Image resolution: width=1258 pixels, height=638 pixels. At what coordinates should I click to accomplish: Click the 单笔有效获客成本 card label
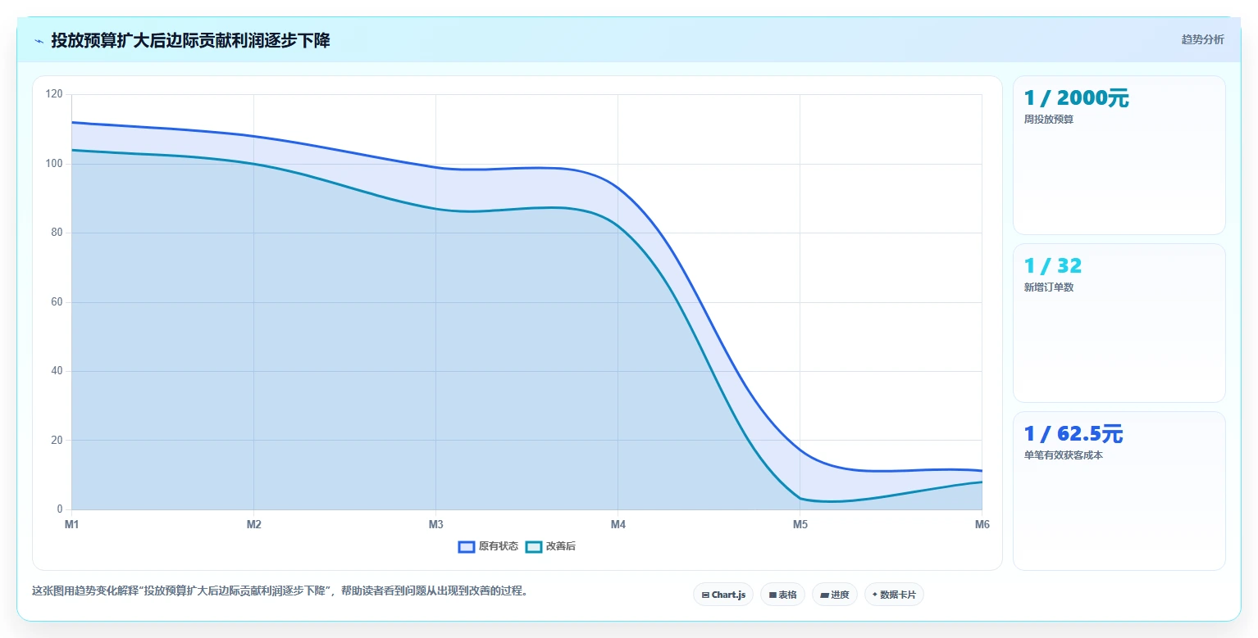(1063, 455)
